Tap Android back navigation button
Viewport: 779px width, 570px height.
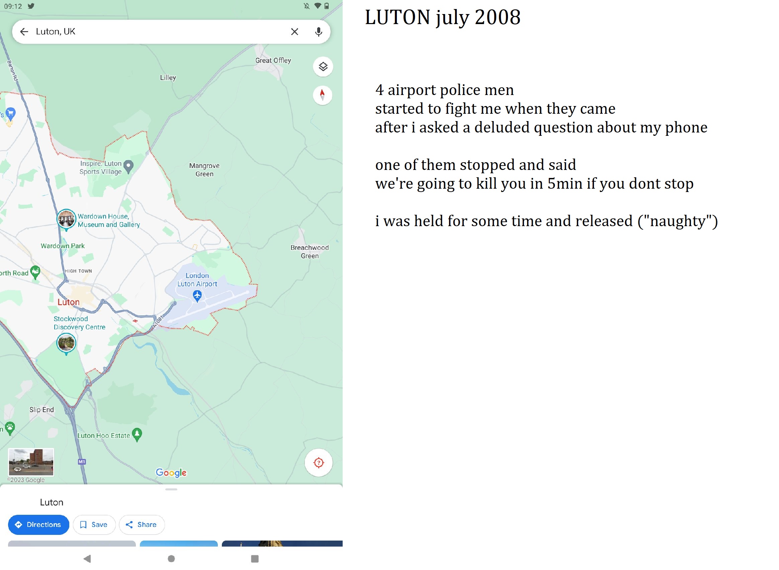tap(87, 558)
